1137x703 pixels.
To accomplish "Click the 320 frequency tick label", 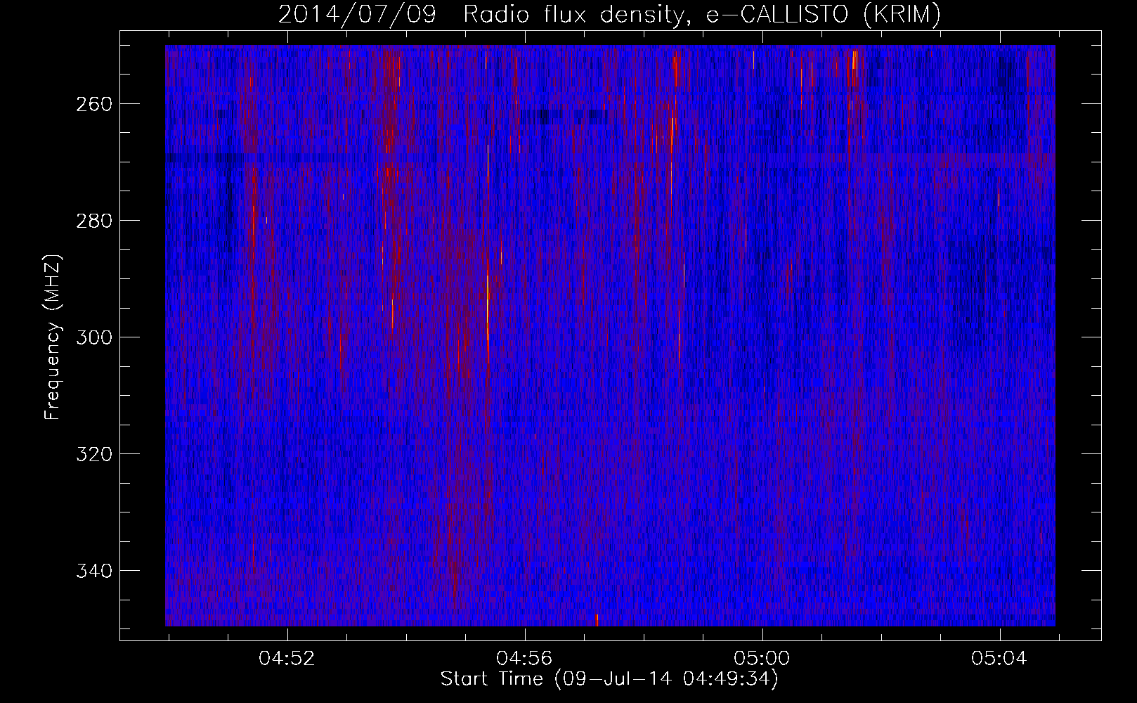I will point(93,454).
